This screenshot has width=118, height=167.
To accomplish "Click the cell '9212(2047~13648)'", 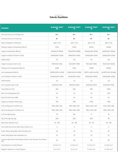I will pyautogui.click(x=57, y=51).
